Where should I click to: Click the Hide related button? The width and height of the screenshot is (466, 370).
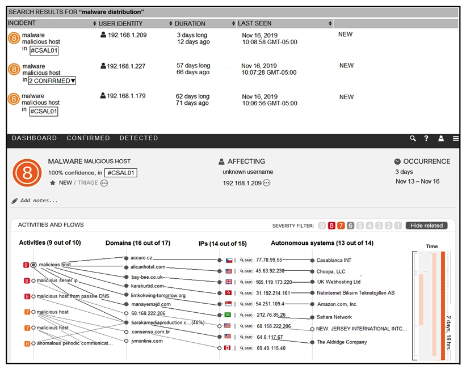coord(426,226)
